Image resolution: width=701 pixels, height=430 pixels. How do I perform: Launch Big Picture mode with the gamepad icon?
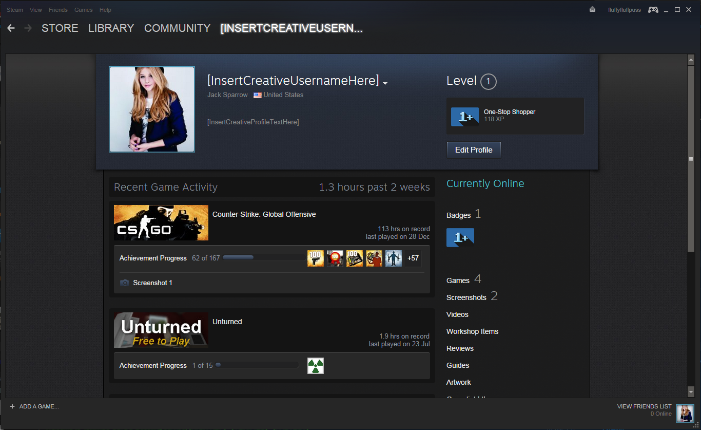click(653, 9)
